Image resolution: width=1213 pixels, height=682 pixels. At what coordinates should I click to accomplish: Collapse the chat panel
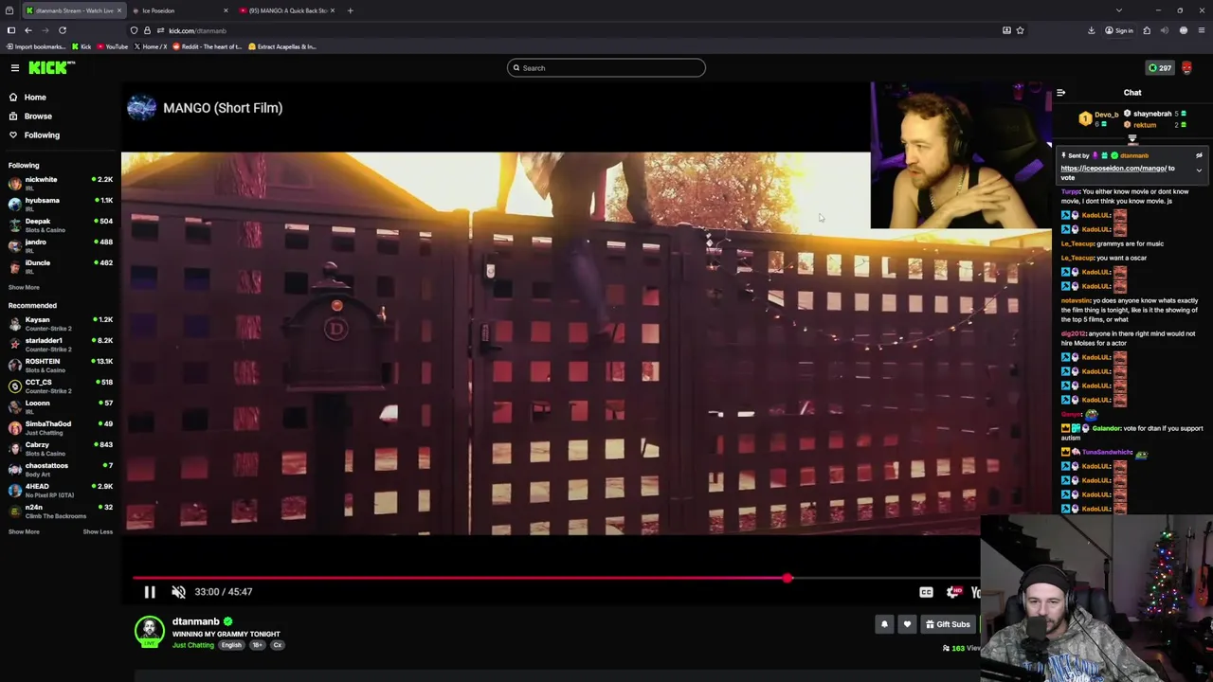click(x=1061, y=93)
